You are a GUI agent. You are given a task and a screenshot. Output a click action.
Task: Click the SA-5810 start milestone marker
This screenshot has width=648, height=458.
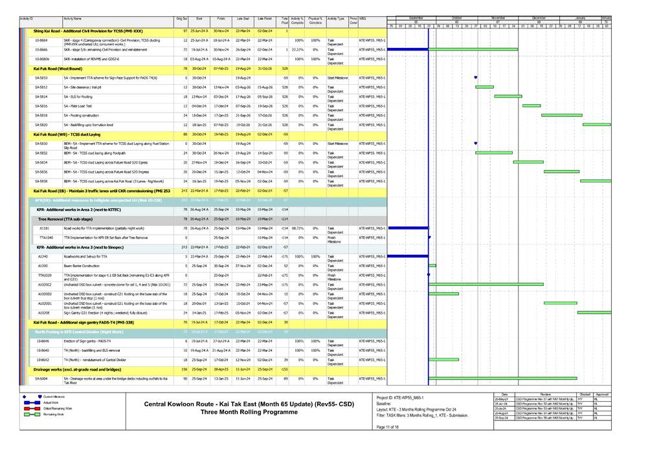tap(476, 78)
